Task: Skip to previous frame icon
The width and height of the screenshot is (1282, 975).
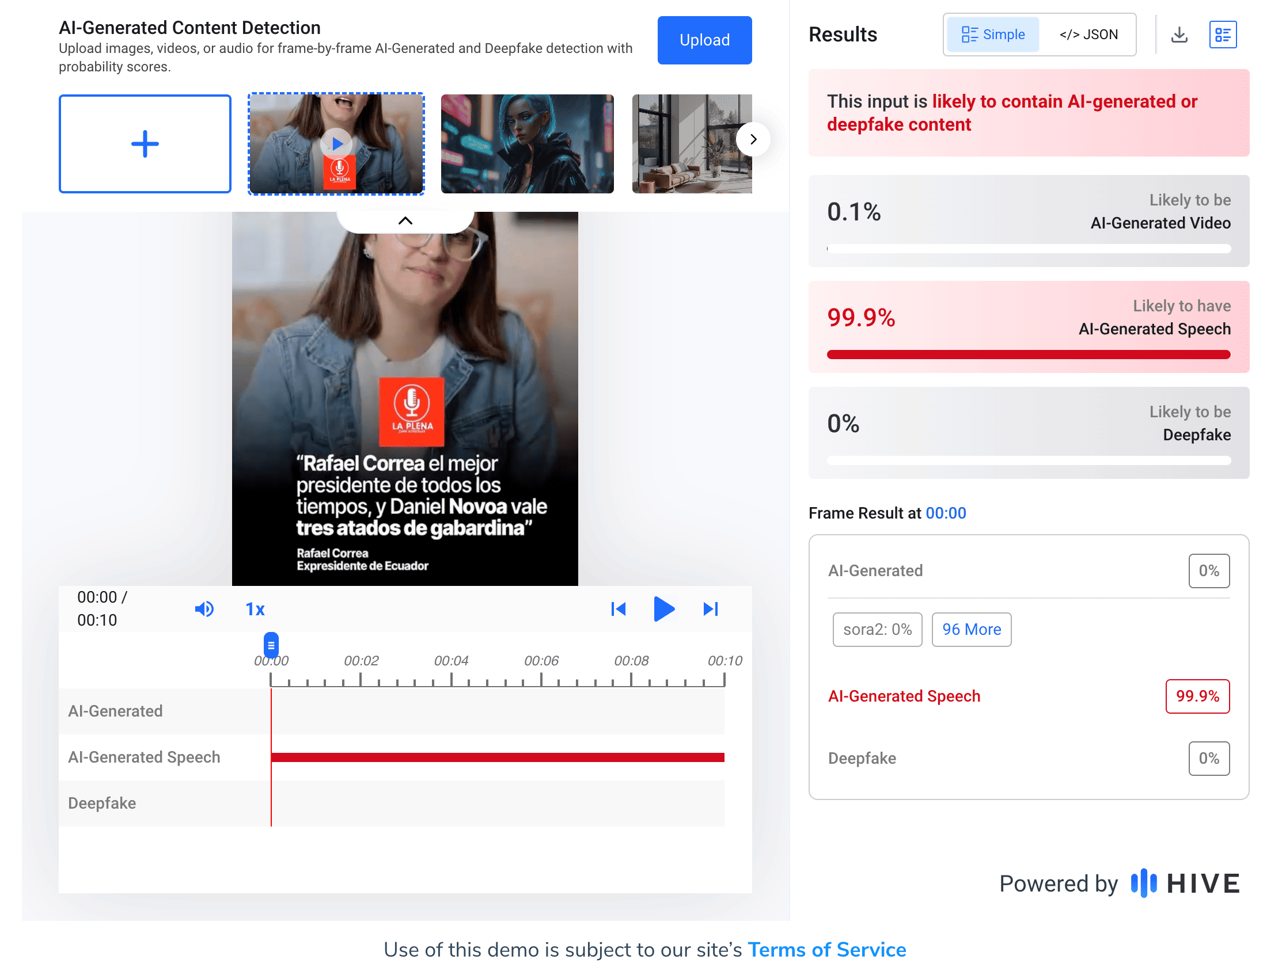Action: click(x=618, y=609)
